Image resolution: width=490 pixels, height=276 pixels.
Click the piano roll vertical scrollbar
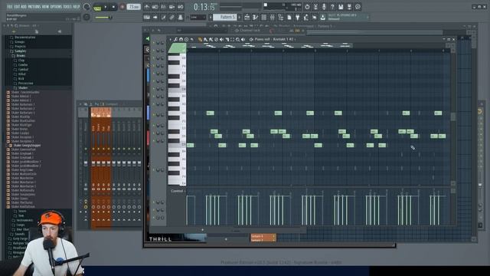point(453,117)
